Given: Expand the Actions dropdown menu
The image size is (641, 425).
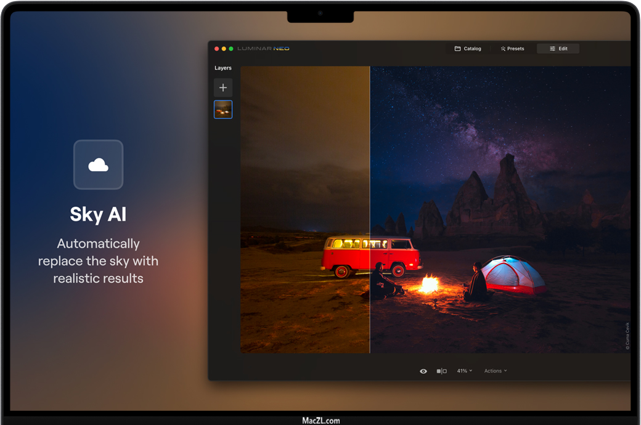Looking at the screenshot, I should 496,371.
